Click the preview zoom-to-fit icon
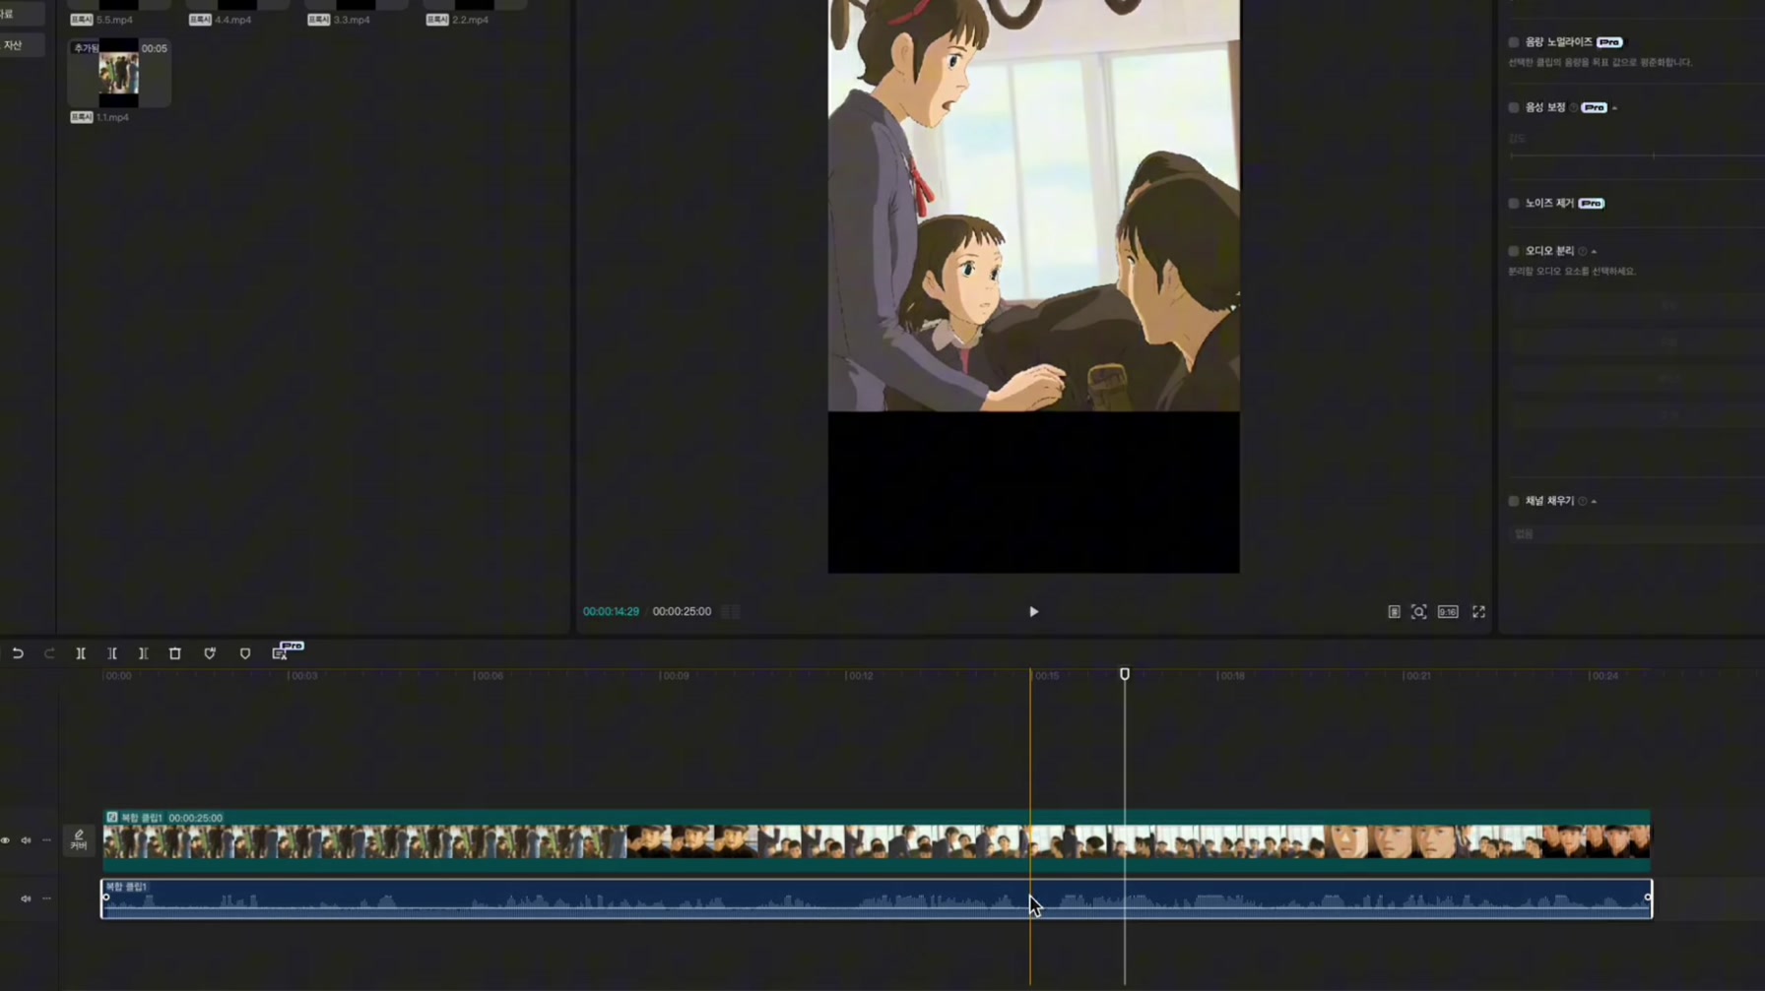The width and height of the screenshot is (1765, 991). [1418, 612]
